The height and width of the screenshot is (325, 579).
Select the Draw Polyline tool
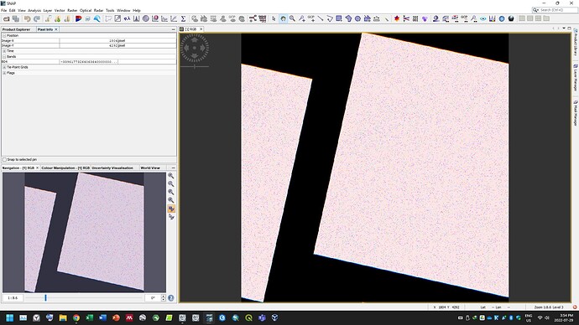(x=330, y=18)
